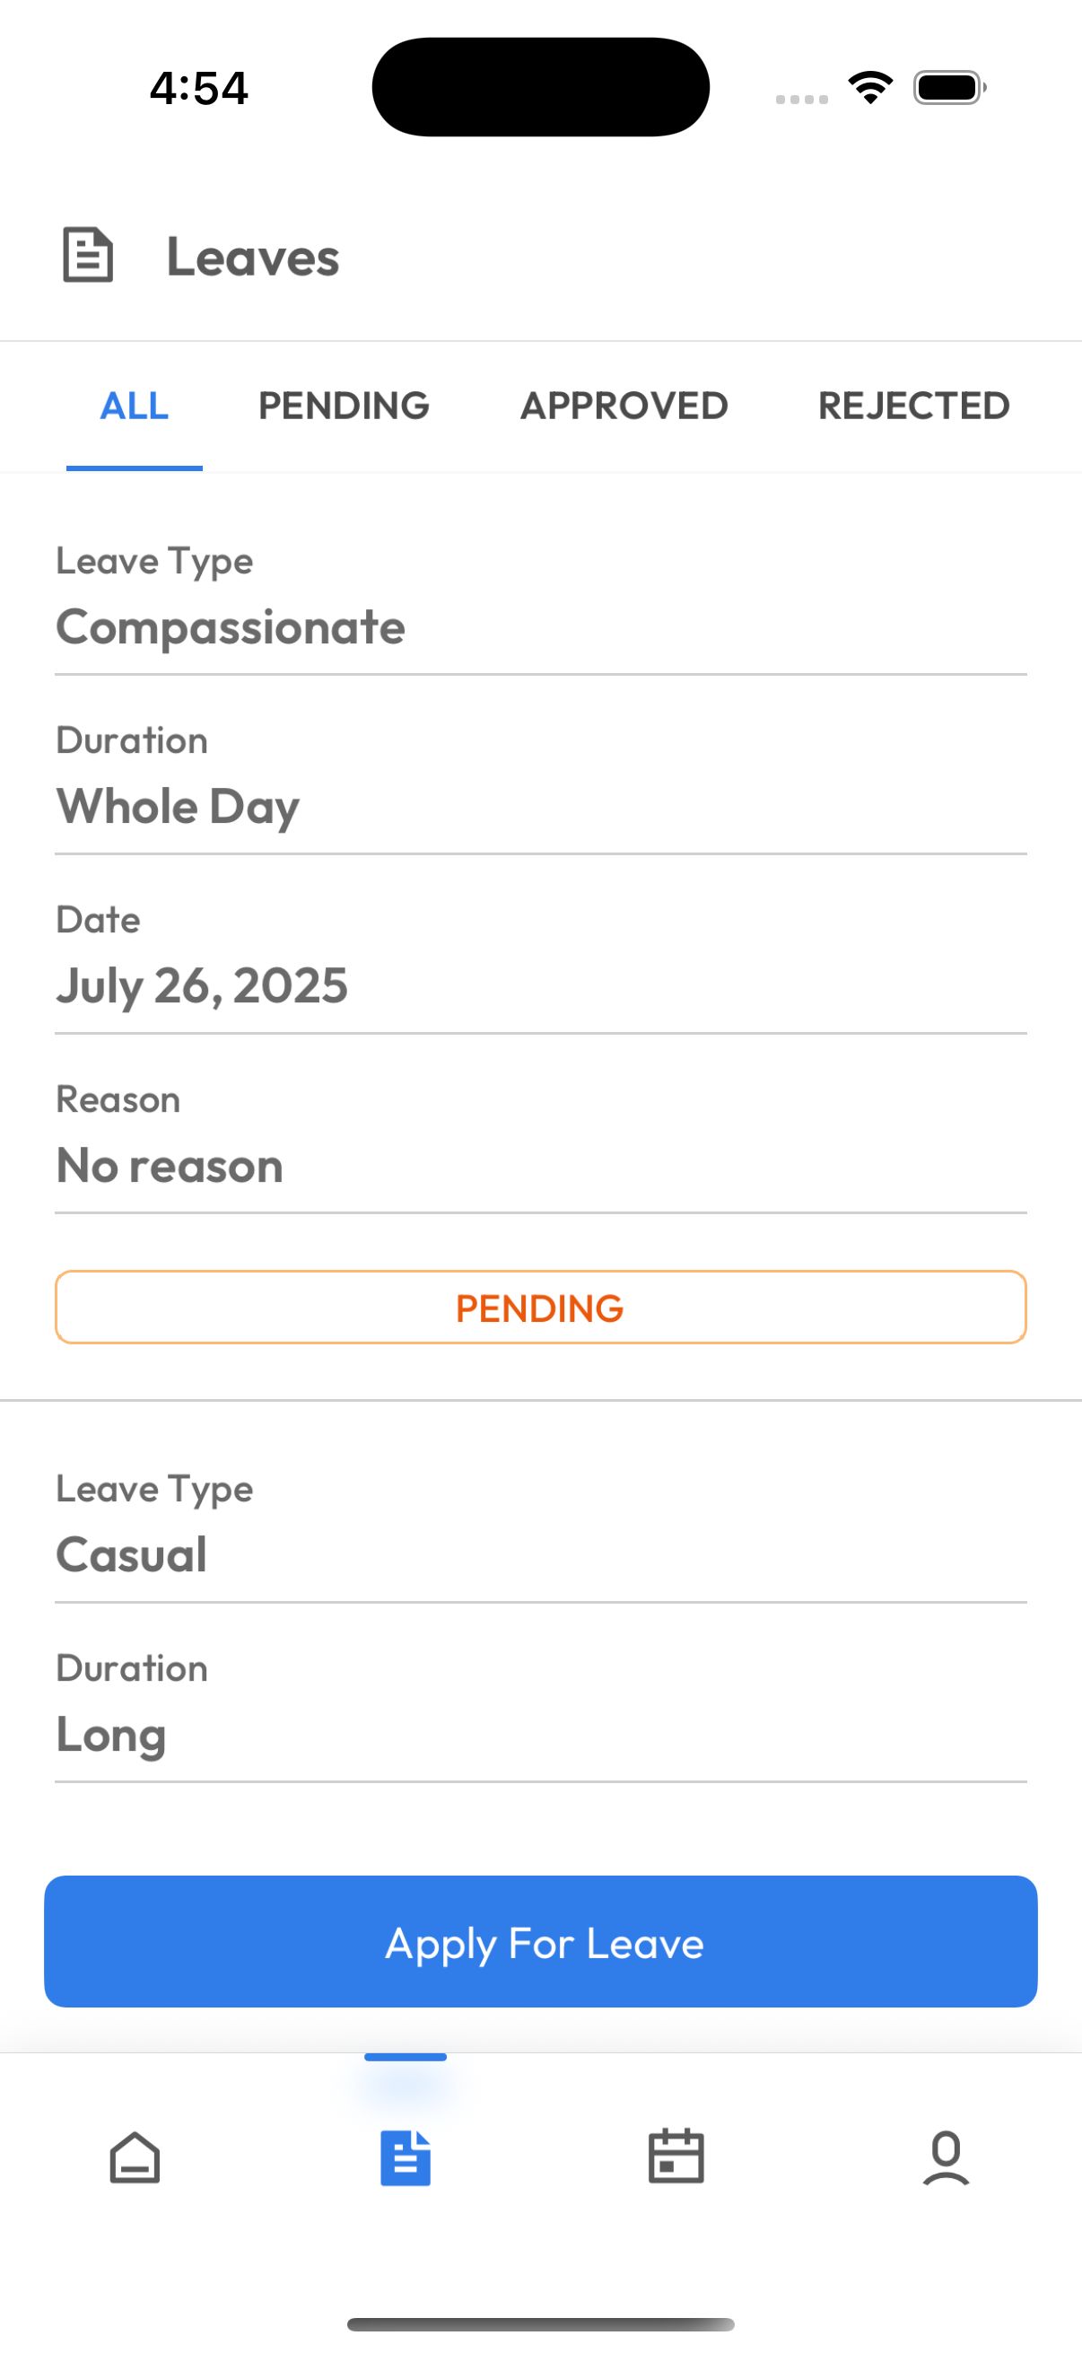Switch to the PENDING tab
Viewport: 1082px width, 2353px height.
click(344, 406)
